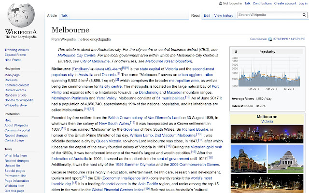The width and height of the screenshot is (309, 193).
Task: Click 2006 Commonwealth Games link
Action: (x=195, y=165)
